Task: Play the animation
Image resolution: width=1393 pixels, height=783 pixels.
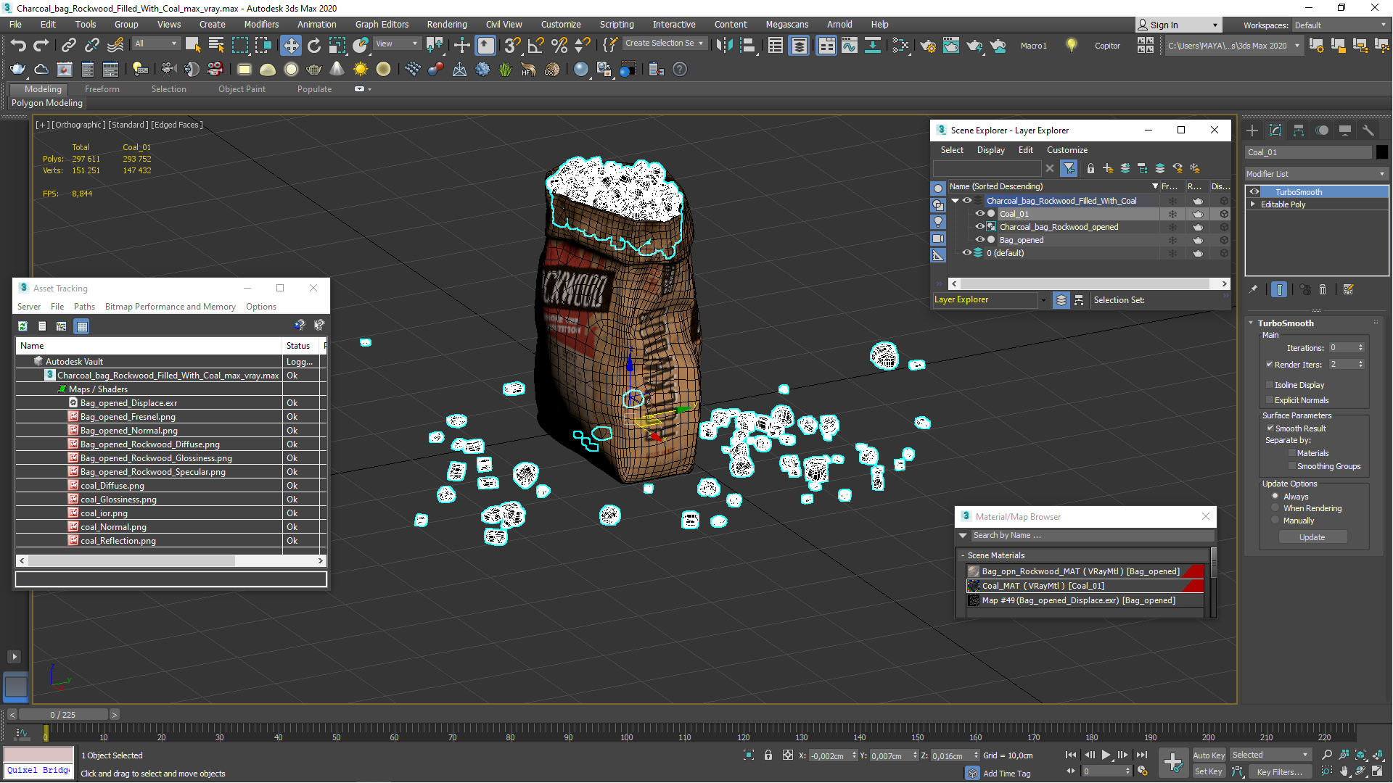Action: point(1106,755)
